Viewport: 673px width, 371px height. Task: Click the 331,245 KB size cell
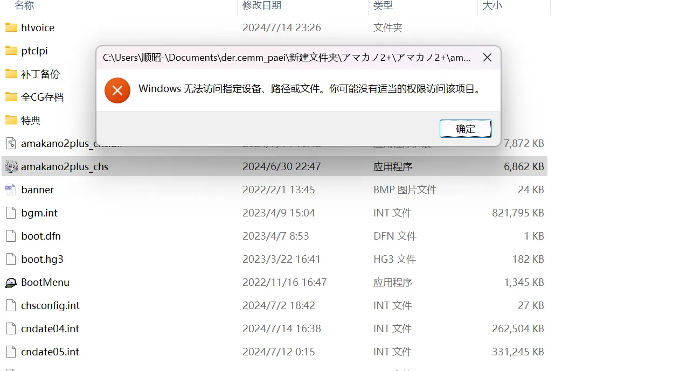[x=518, y=352]
